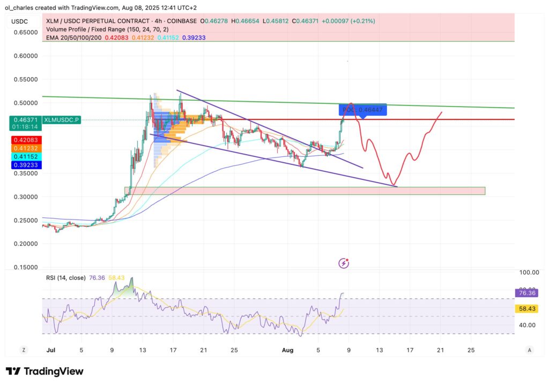Click the blue POC 0.46447 label
This screenshot has height=386, width=549.
pos(363,109)
